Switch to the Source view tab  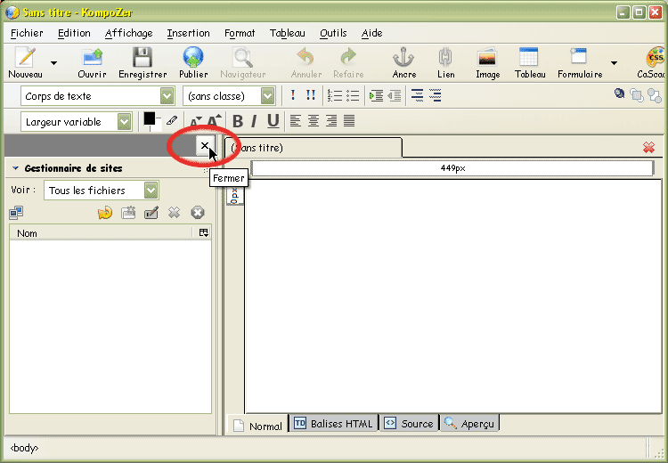tap(409, 424)
